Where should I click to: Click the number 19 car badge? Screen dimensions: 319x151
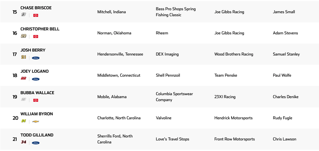(x=24, y=15)
